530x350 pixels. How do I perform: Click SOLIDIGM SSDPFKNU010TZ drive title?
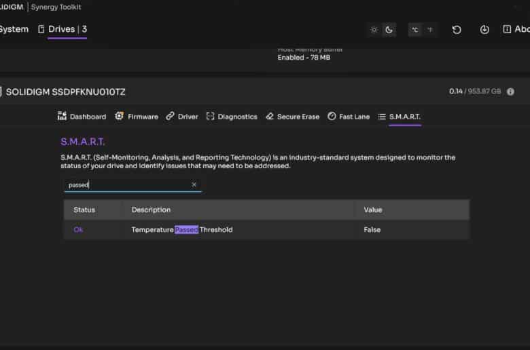click(66, 92)
